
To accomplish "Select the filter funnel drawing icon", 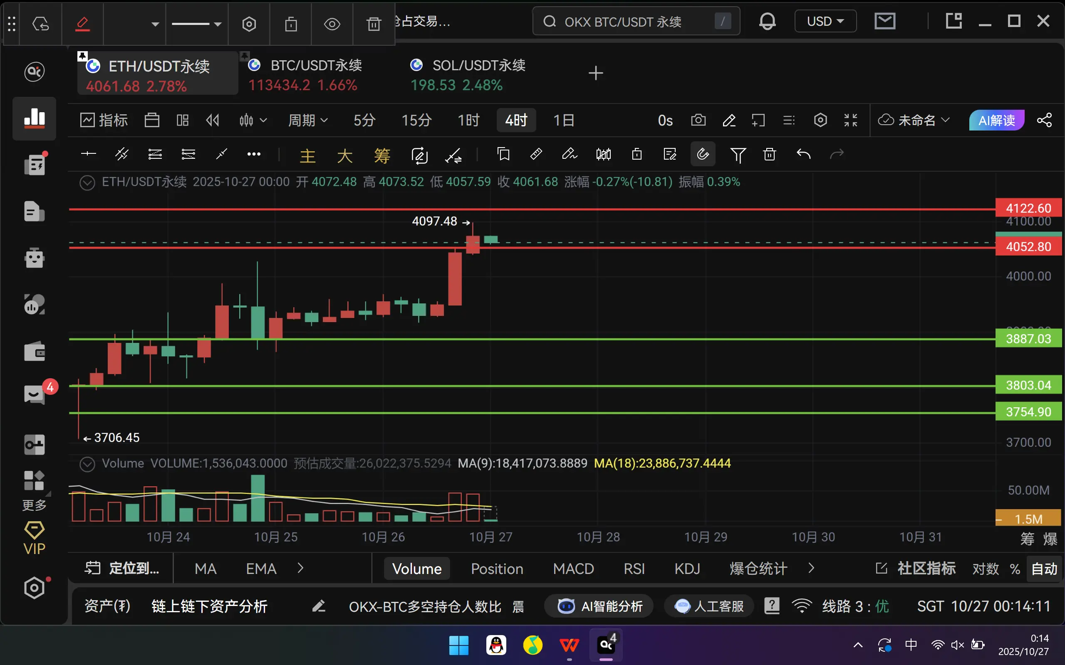I will (x=738, y=154).
